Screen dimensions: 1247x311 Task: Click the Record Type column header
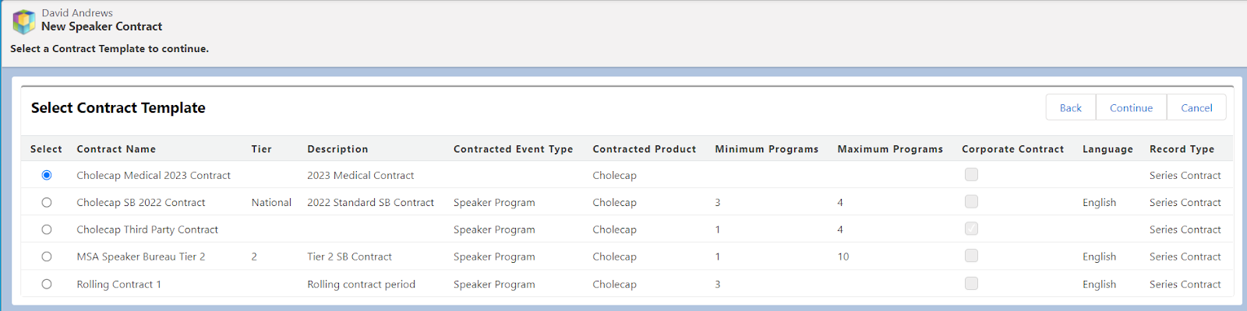(x=1182, y=149)
